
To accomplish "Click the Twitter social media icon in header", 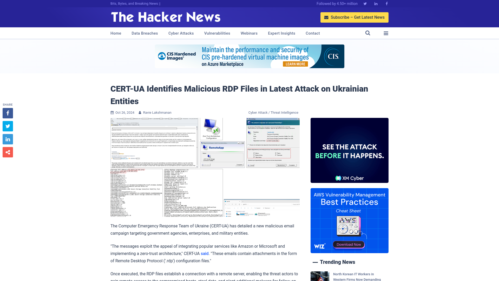I will (x=365, y=3).
